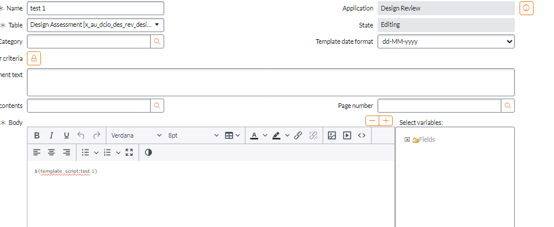Click the Name field containing test 1
The width and height of the screenshot is (554, 227).
point(95,8)
